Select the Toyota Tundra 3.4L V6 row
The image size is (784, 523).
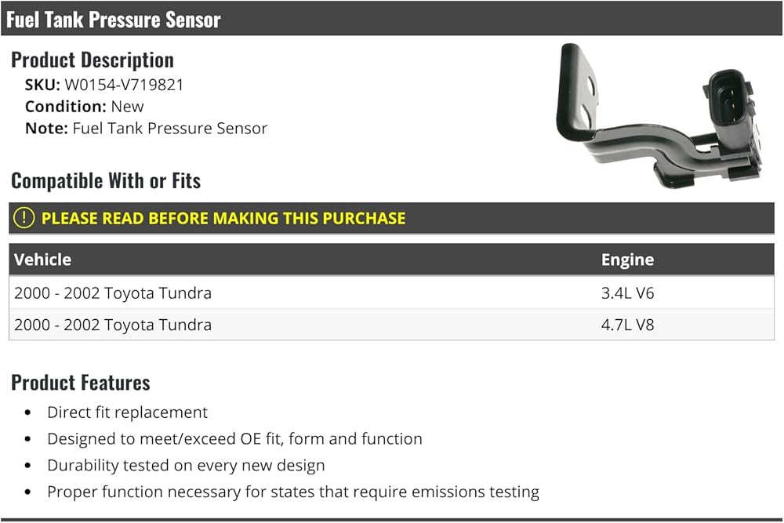click(x=391, y=292)
